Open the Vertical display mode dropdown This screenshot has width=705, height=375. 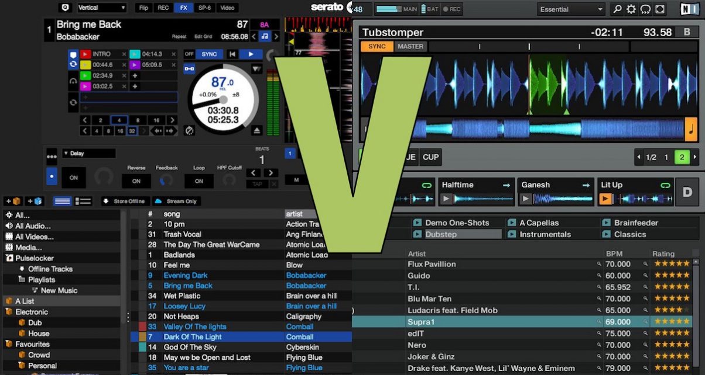(x=102, y=8)
